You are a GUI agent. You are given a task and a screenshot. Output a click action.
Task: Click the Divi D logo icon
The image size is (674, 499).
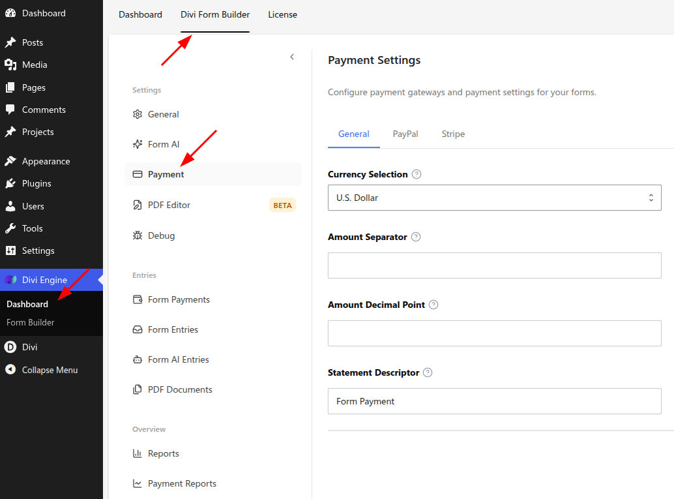coord(10,347)
